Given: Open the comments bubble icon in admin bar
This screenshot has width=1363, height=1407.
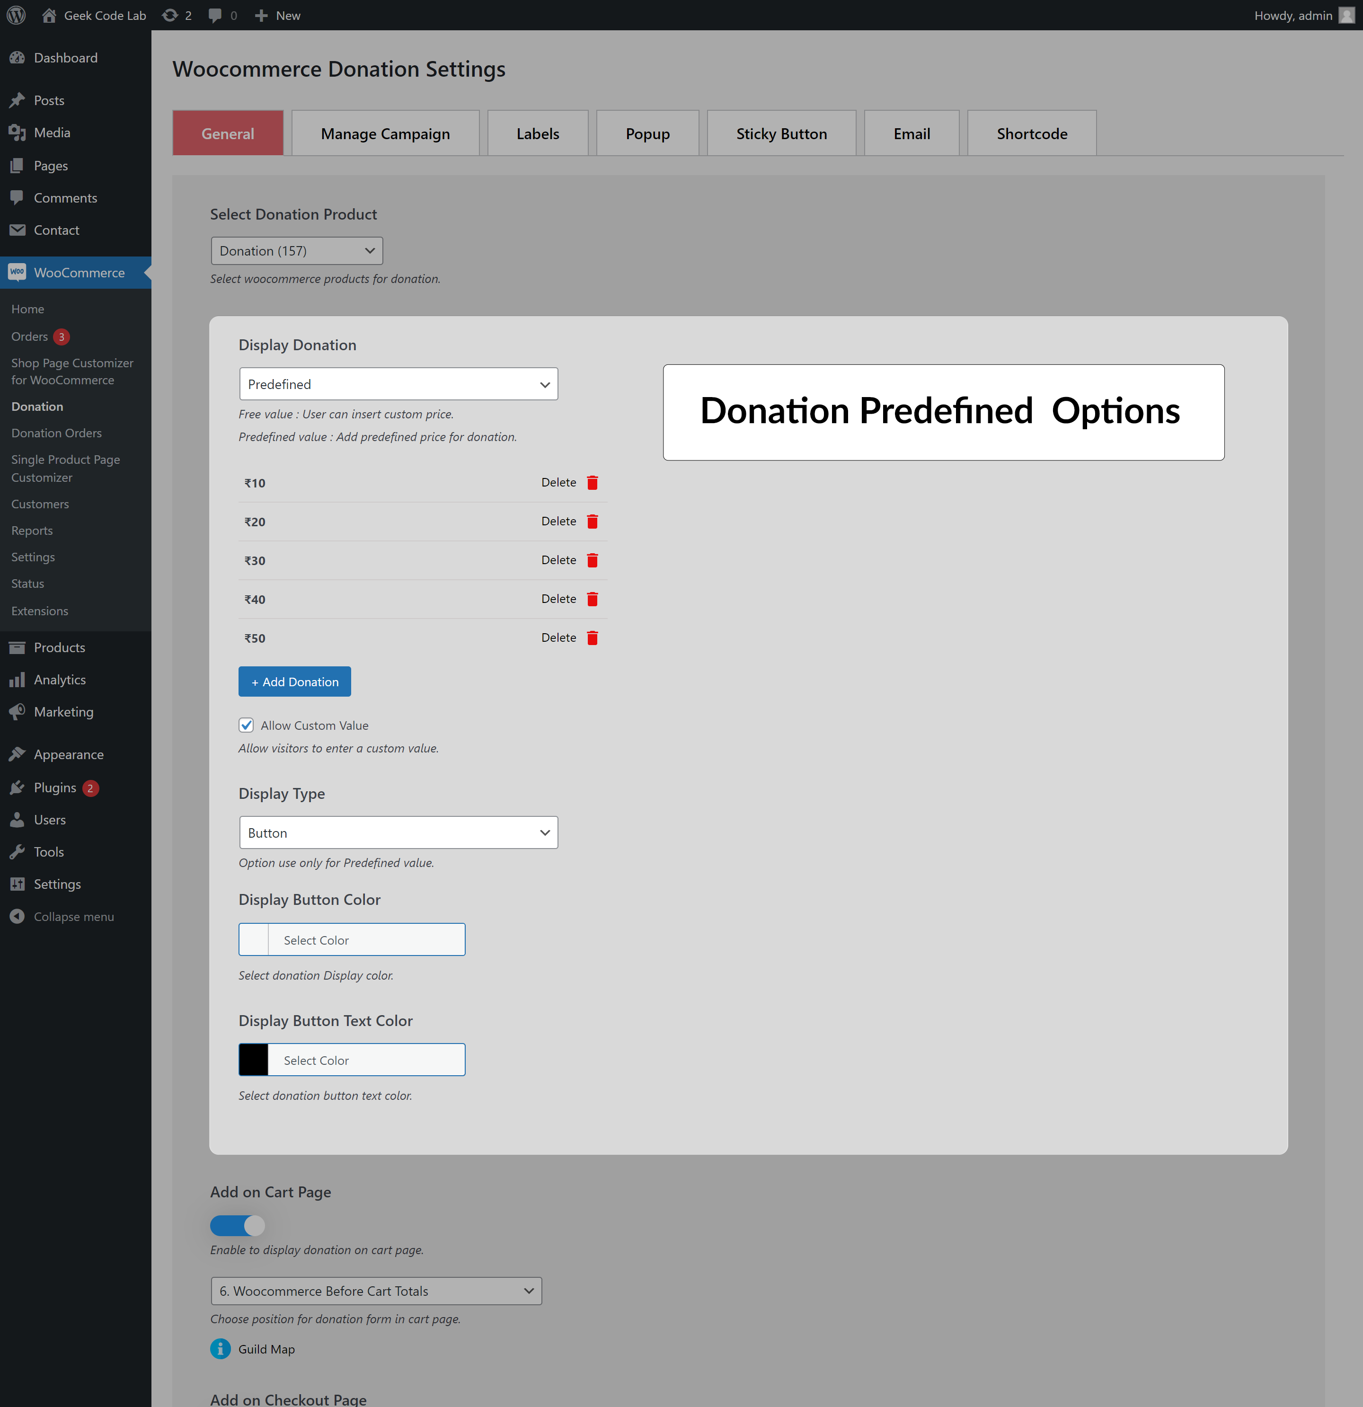Looking at the screenshot, I should [214, 16].
